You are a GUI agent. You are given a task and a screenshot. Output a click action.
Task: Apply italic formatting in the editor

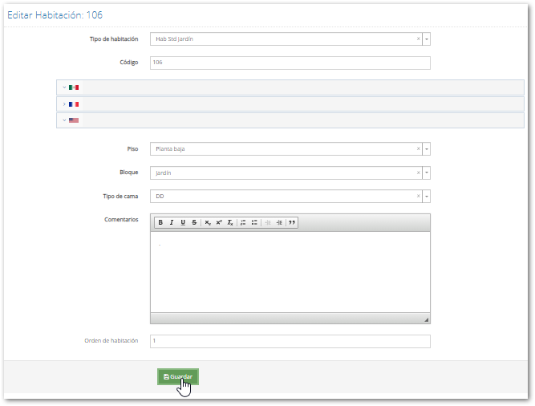coord(172,222)
